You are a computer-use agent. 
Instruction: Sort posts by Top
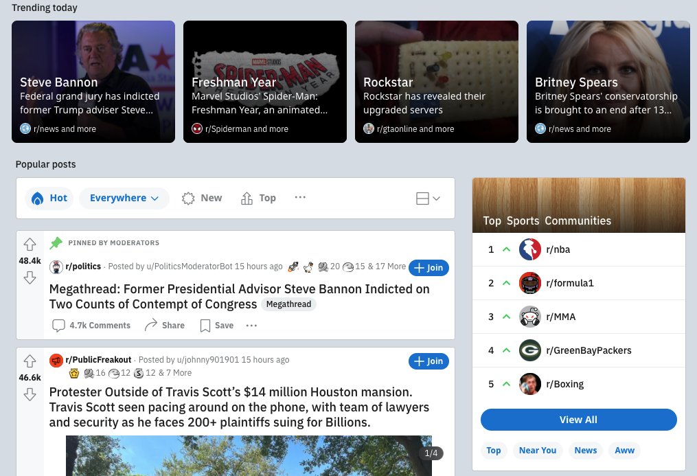[258, 199]
